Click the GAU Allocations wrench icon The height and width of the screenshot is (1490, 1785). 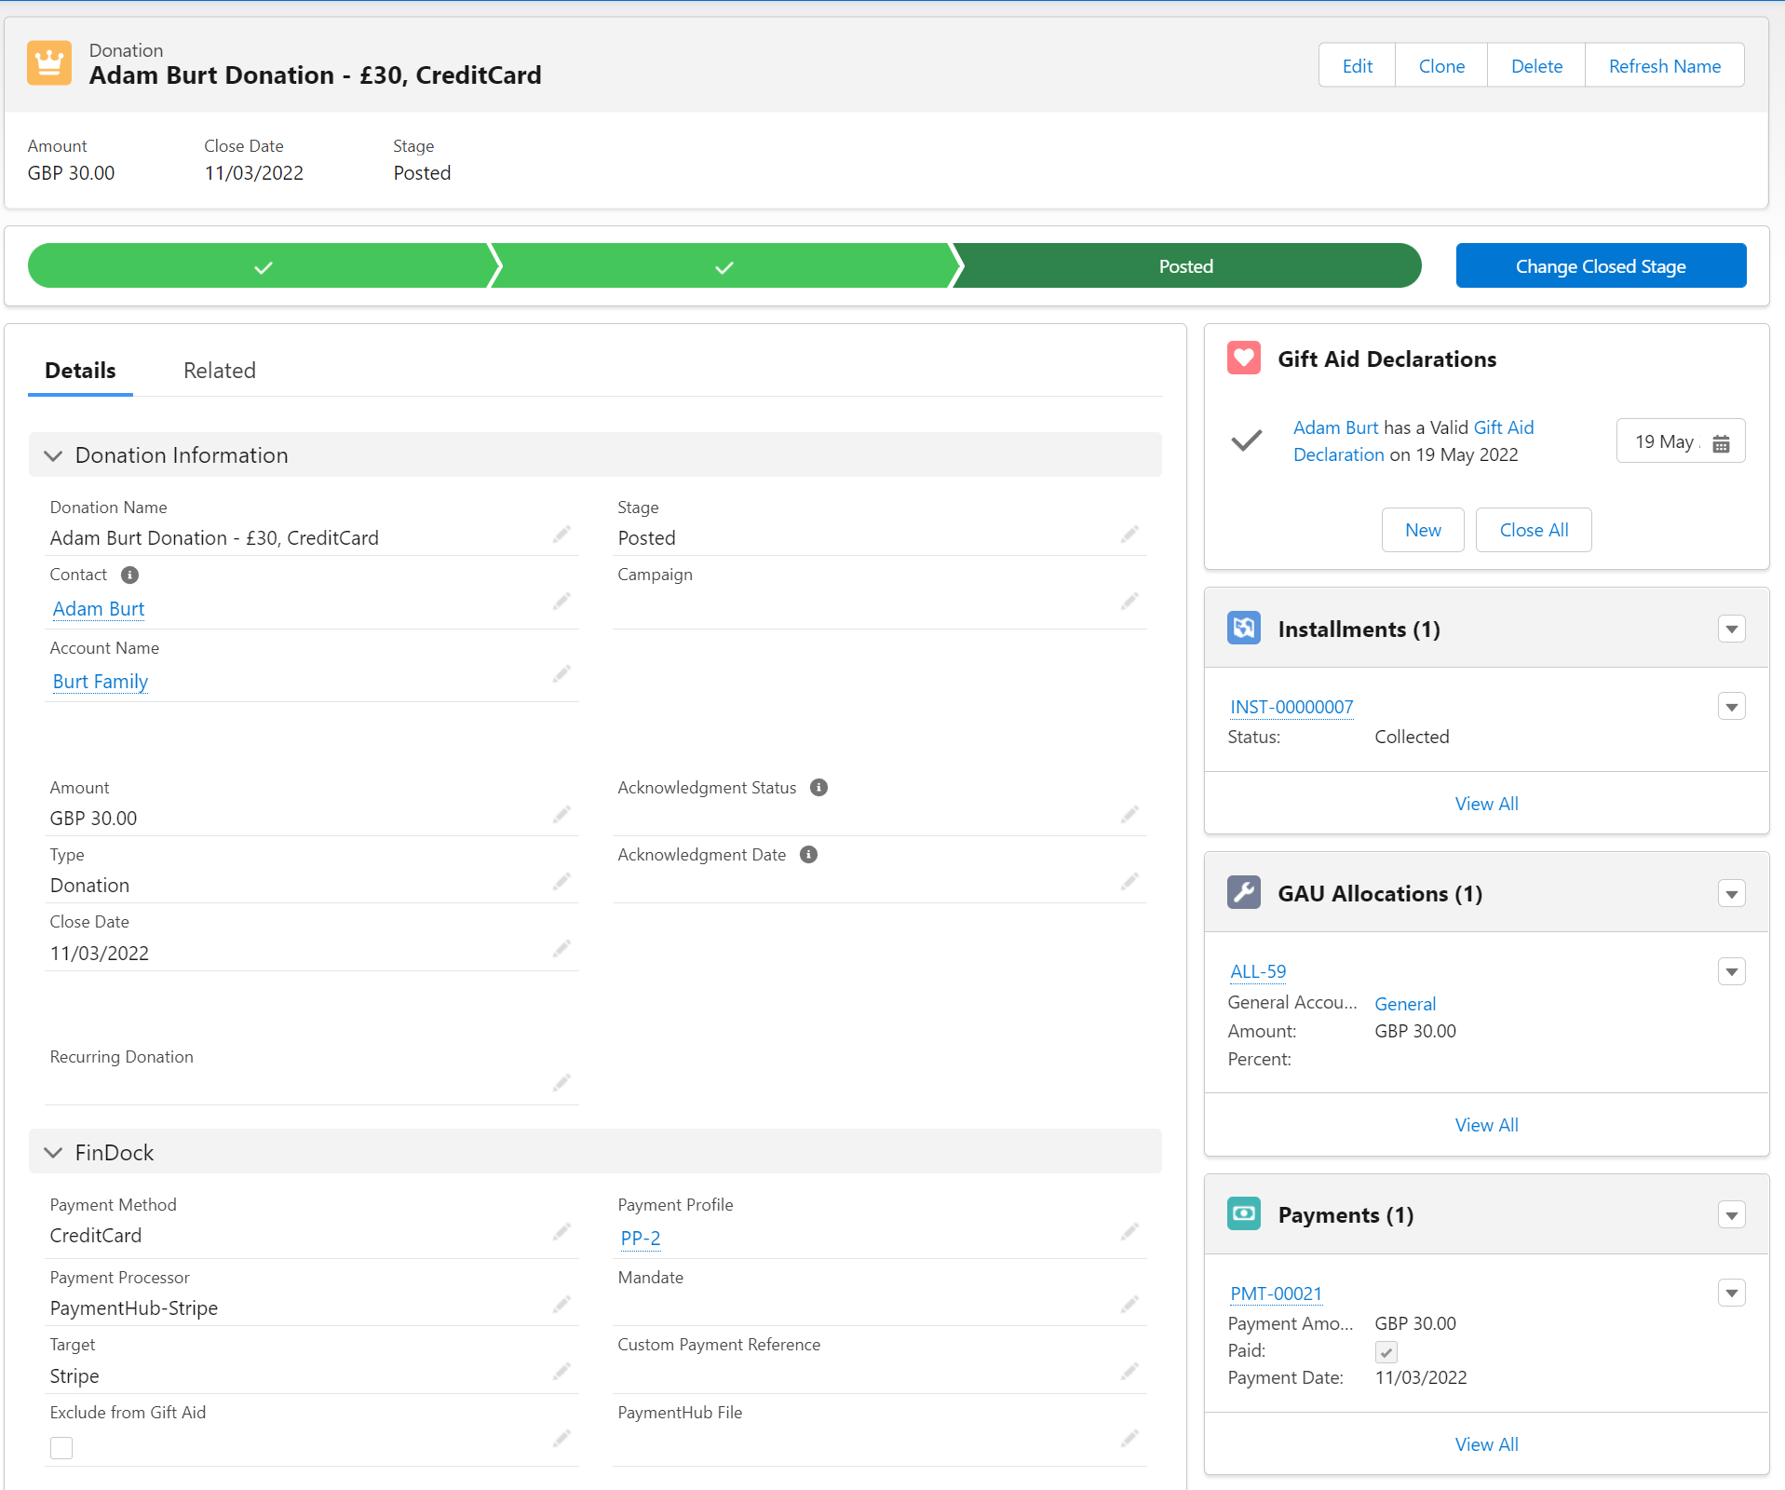[x=1243, y=893]
